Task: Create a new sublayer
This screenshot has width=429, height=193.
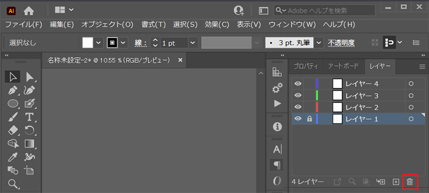Action: 381,182
